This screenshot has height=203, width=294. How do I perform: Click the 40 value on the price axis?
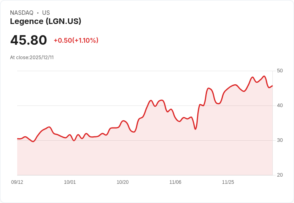(280, 105)
